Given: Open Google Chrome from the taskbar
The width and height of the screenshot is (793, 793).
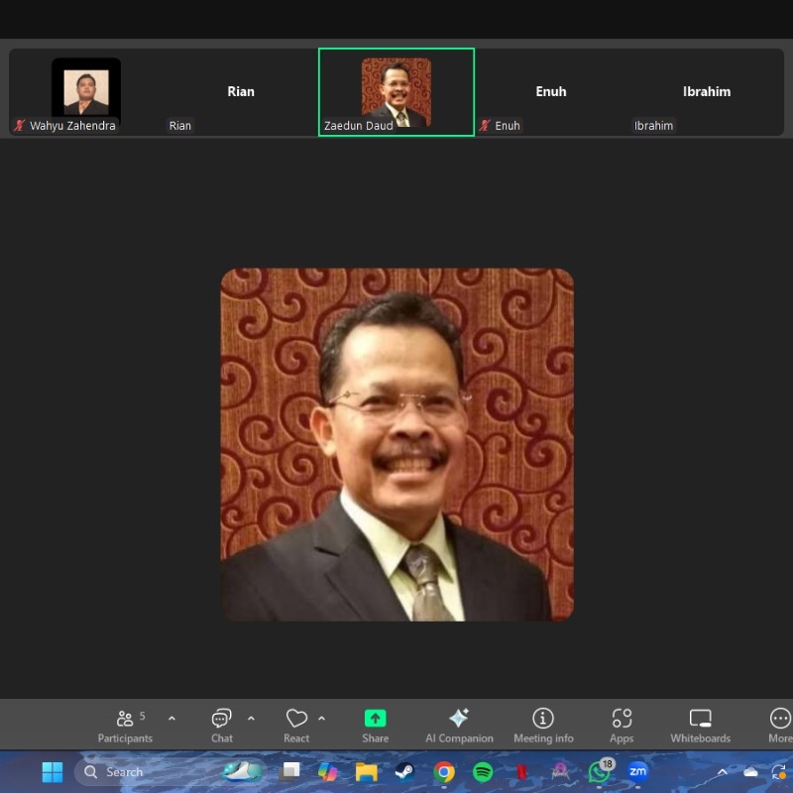Looking at the screenshot, I should pos(443,772).
